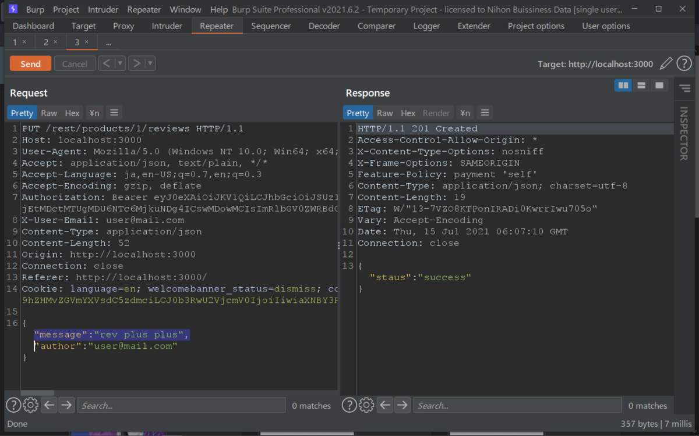Open the Project options tab

[536, 26]
